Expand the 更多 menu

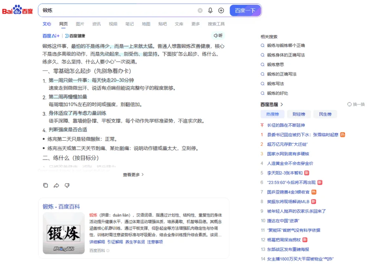[196, 24]
